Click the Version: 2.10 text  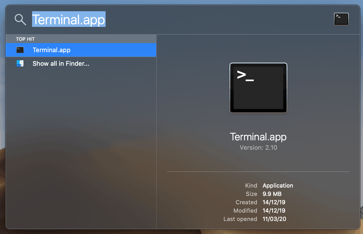coord(258,148)
